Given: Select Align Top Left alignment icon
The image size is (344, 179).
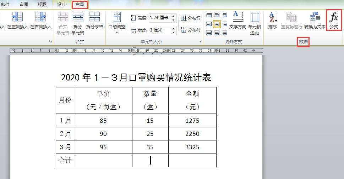Looking at the screenshot, I should (209, 15).
